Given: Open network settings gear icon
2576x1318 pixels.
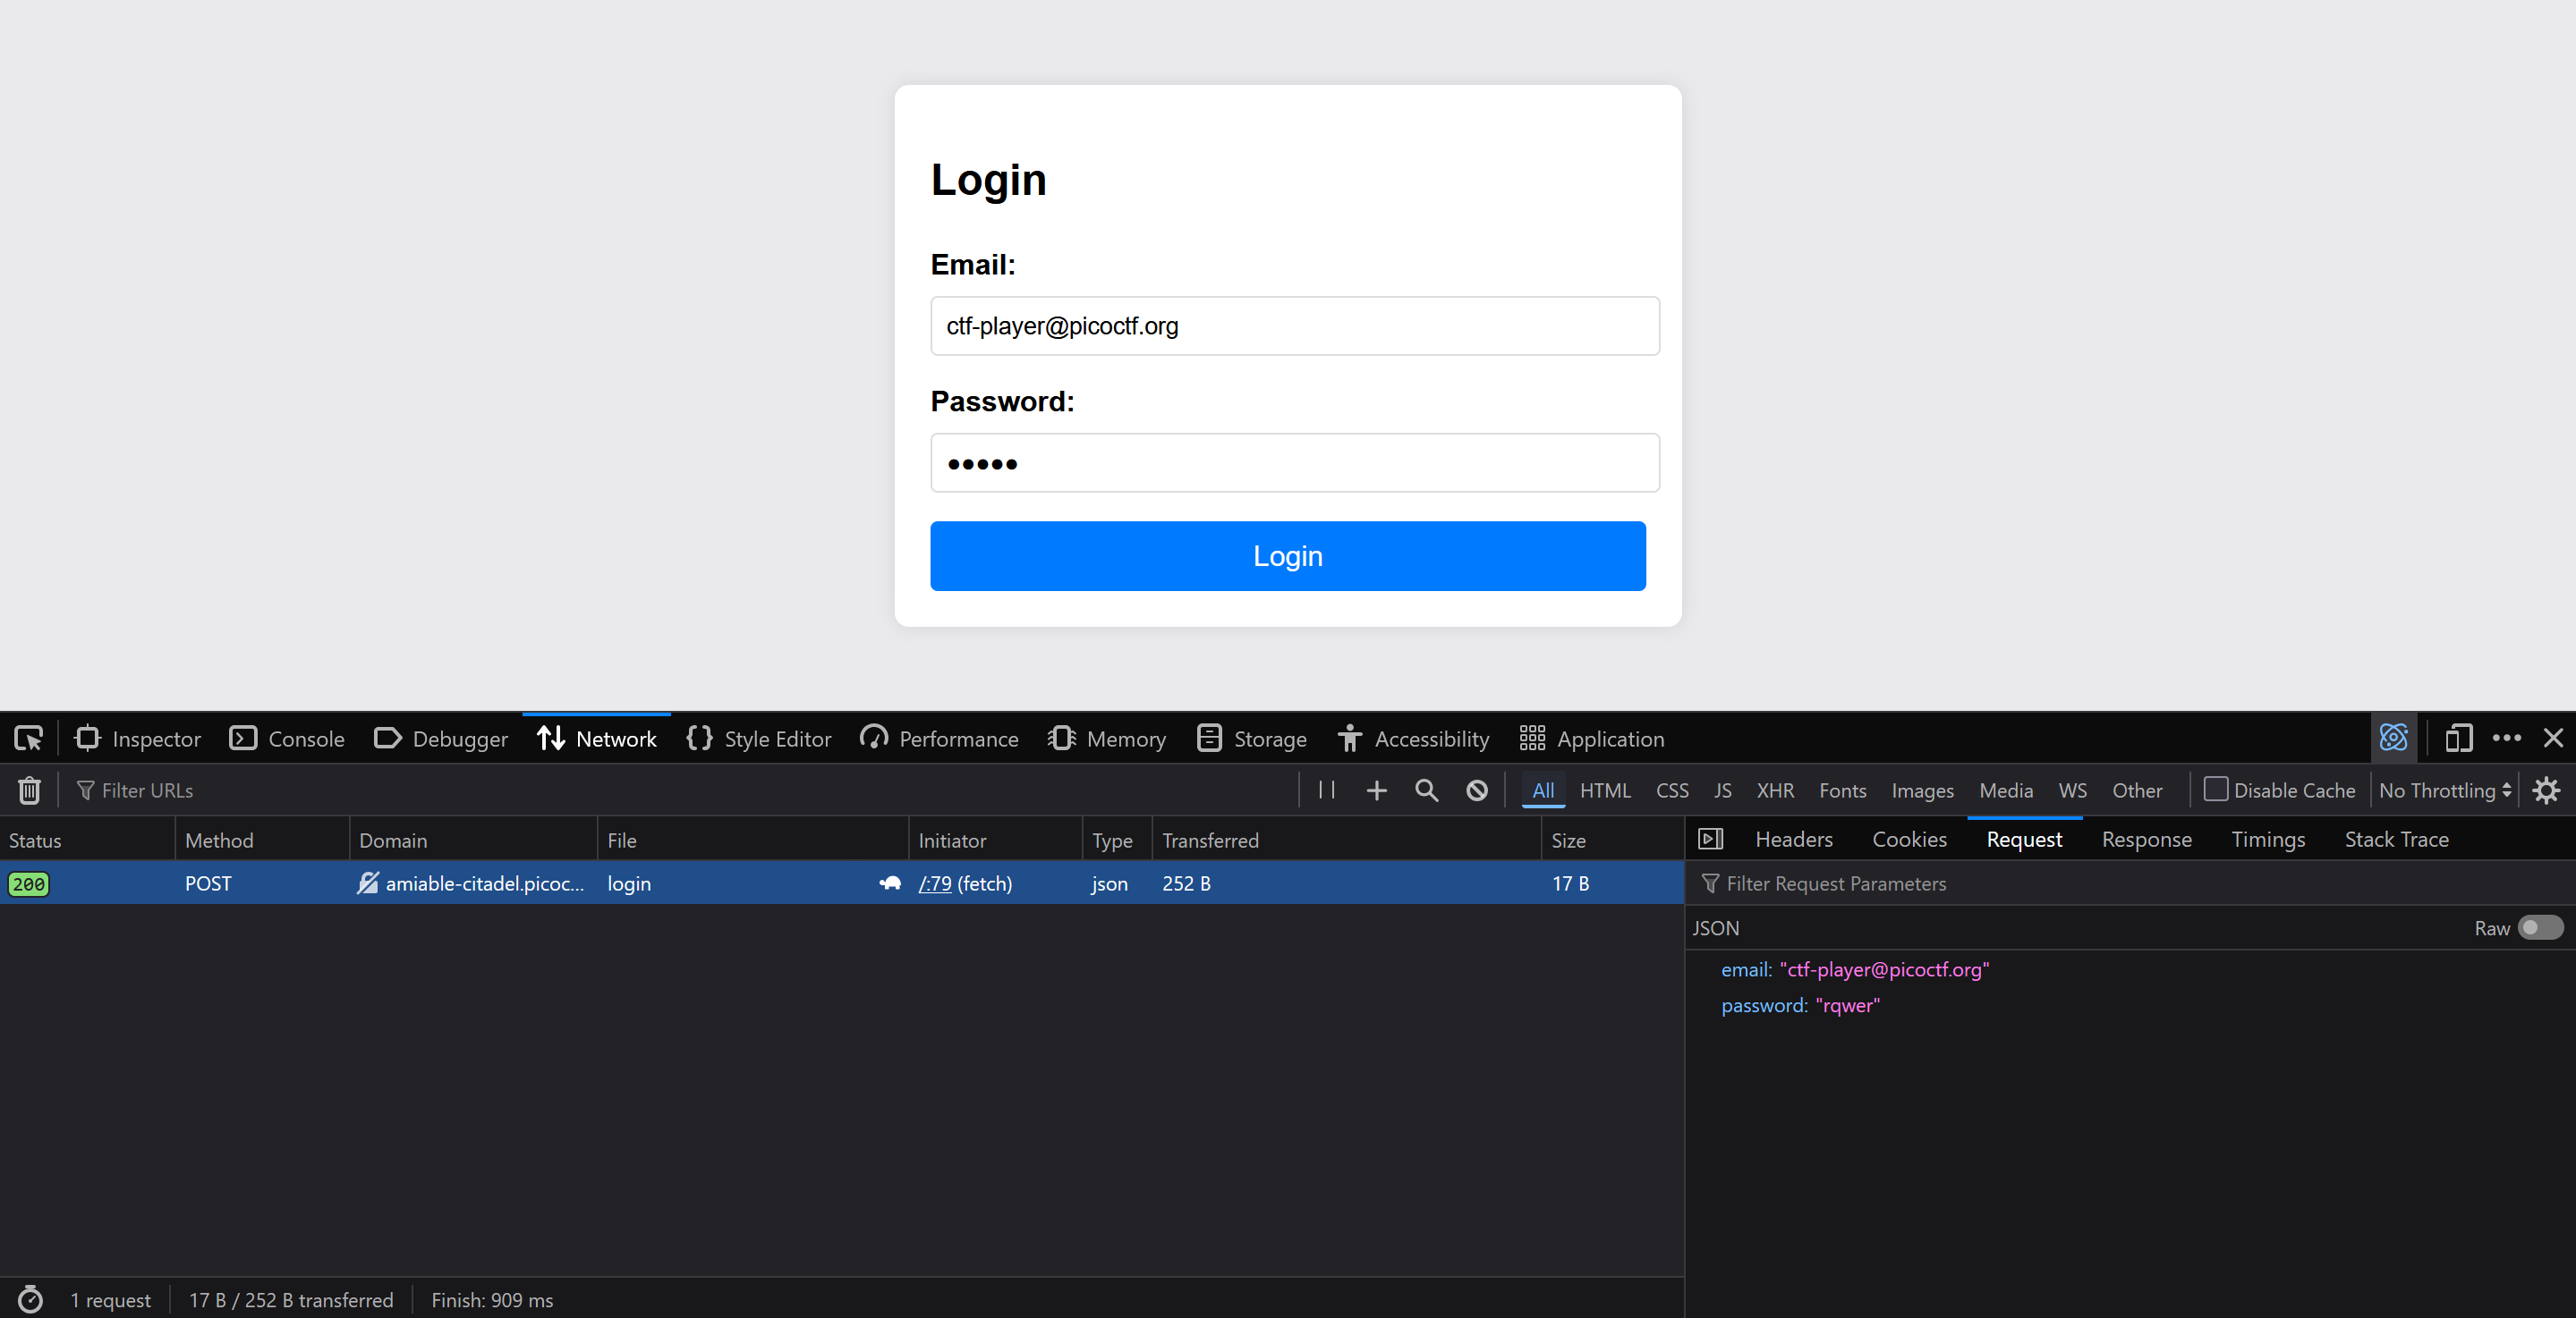Looking at the screenshot, I should (2546, 790).
